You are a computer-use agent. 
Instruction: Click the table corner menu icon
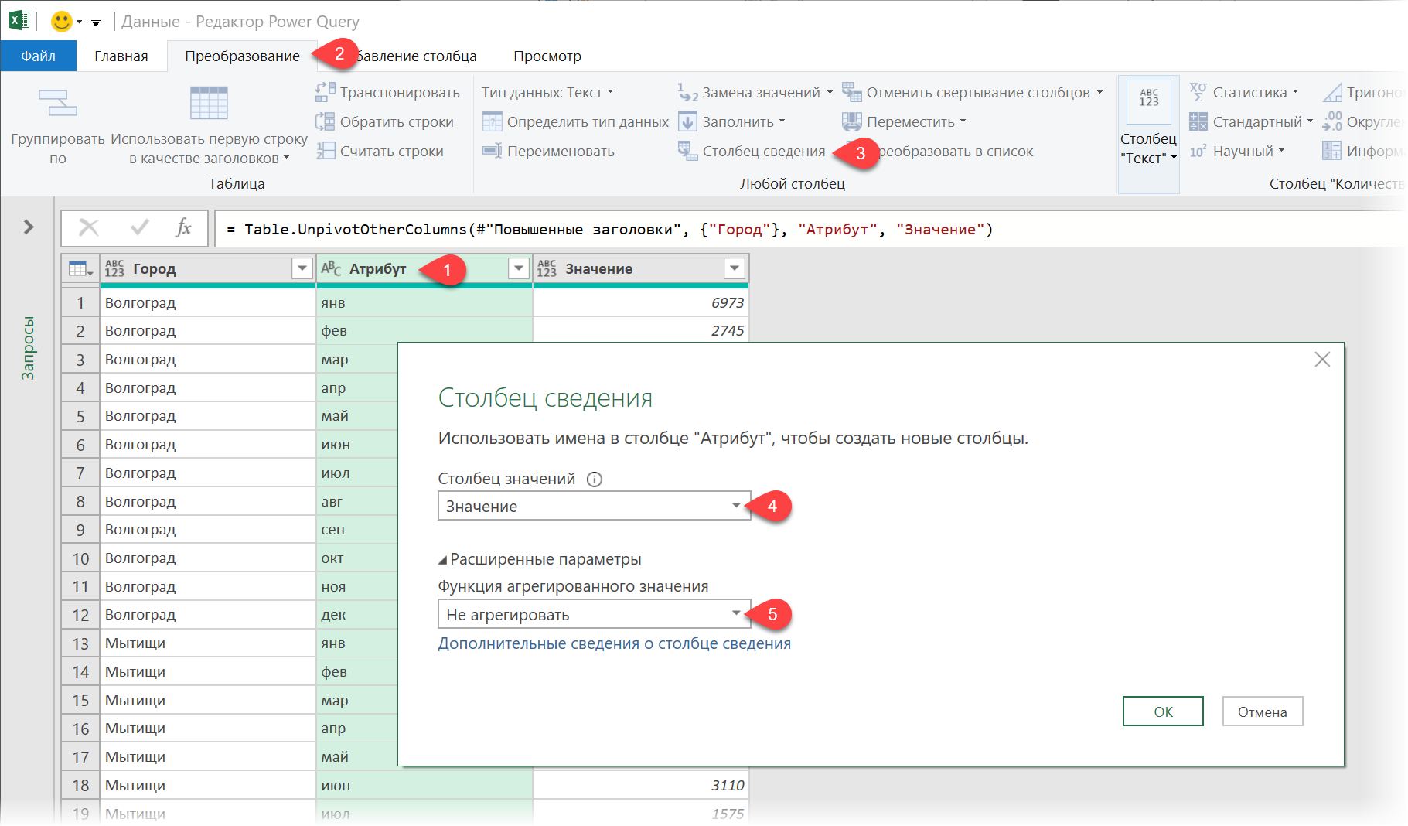pos(80,268)
